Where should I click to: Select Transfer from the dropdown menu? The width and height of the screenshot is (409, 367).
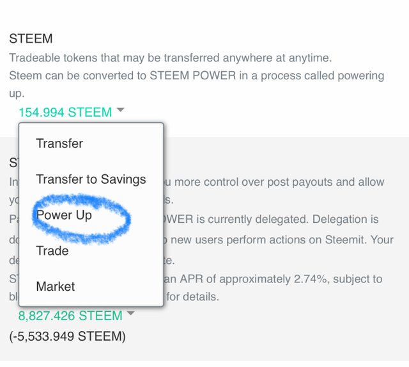59,143
